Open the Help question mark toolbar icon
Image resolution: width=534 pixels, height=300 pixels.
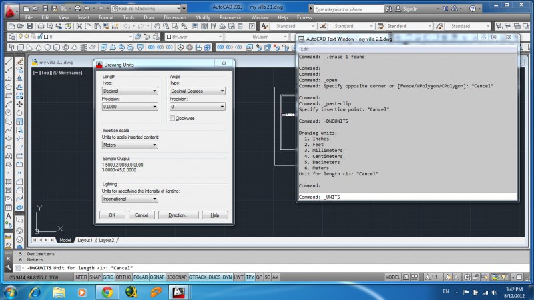click(252, 26)
